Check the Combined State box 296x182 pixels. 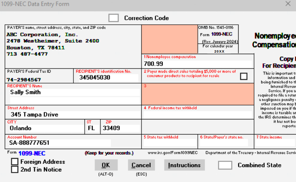225,165
